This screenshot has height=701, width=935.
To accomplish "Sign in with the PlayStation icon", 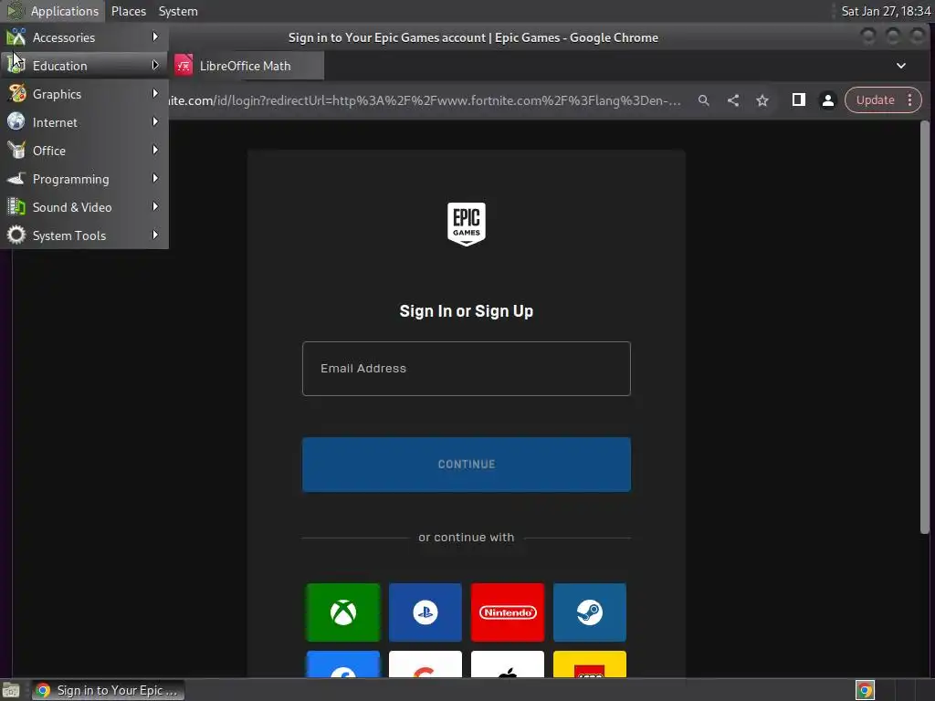I will point(425,612).
